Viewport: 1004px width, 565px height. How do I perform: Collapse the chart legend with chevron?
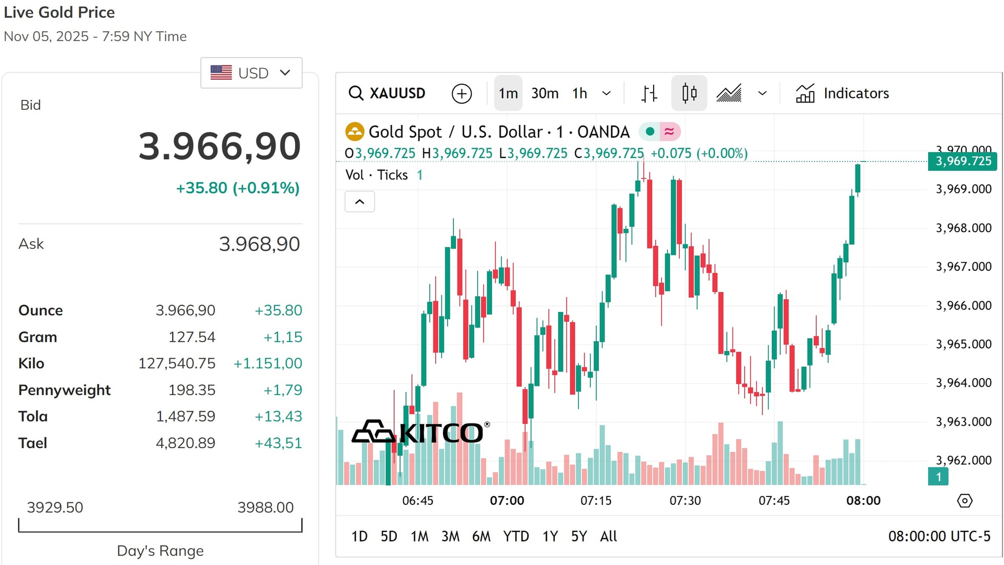point(360,201)
